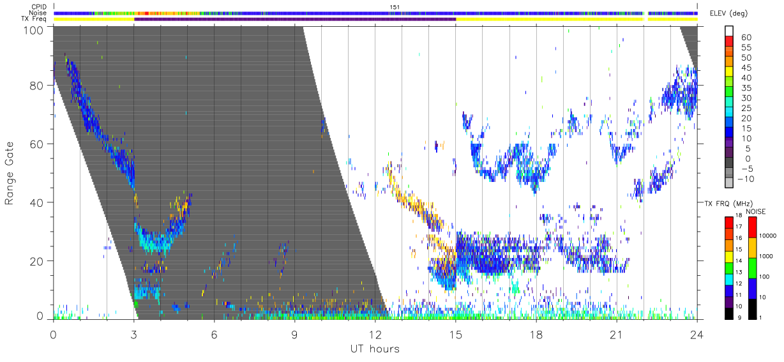
Task: Click the 25 label on the ELEV legend
Action: point(746,109)
